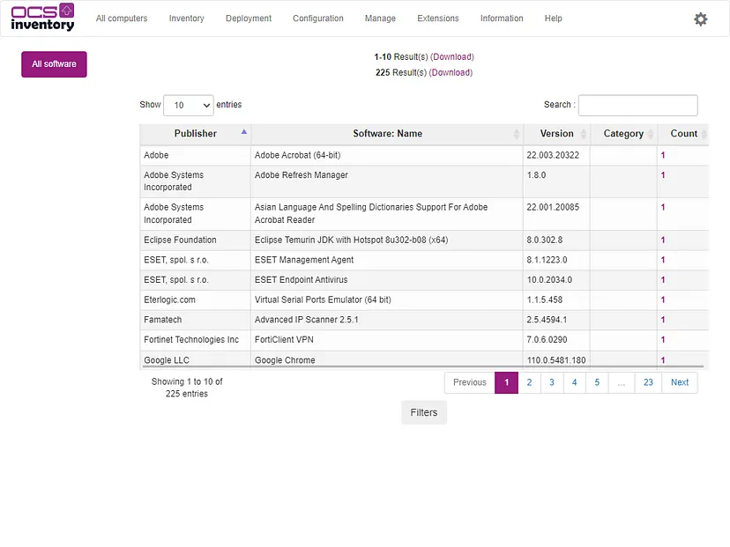Open the All computers menu
This screenshot has height=547, width=730.
coord(122,18)
